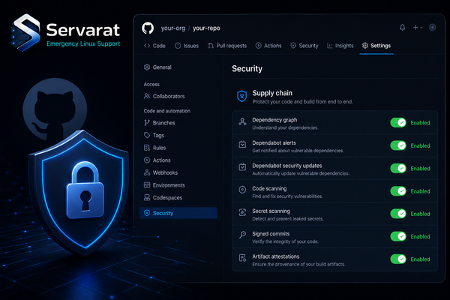Select the Settings tab
Screen dimensions: 450x300
click(x=376, y=46)
